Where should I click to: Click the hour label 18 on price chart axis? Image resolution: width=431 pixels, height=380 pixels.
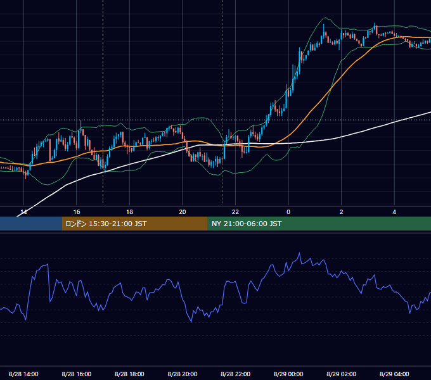click(x=129, y=212)
